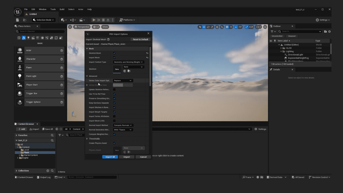The width and height of the screenshot is (343, 193).
Task: Open the Cinematics clapperboard icon
Action: pos(81,20)
